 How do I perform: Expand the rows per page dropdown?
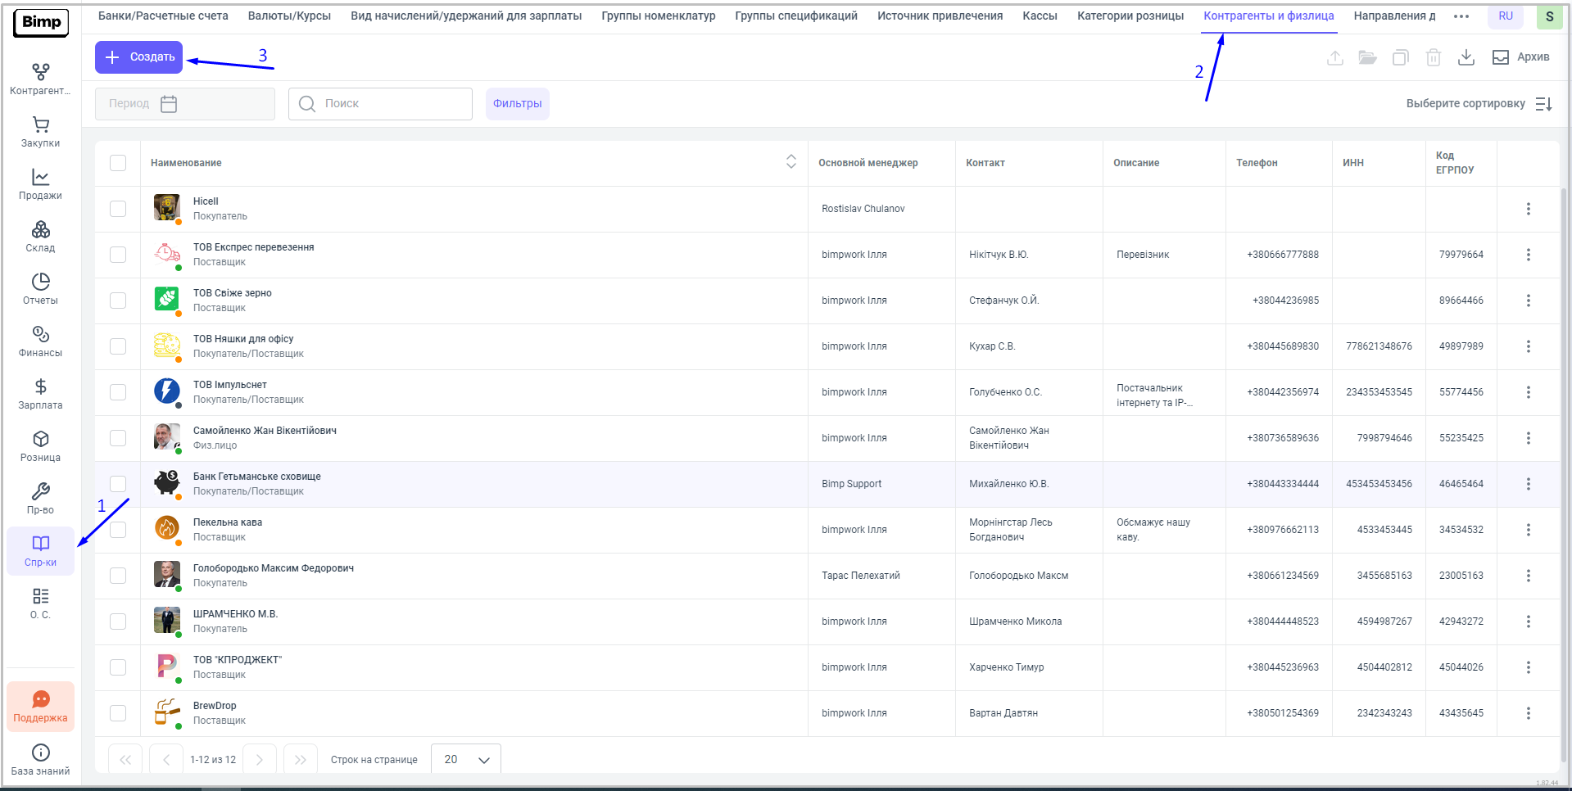pos(466,760)
